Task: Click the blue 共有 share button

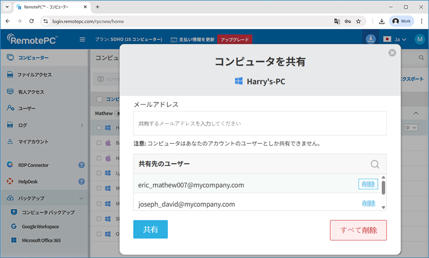Action: pyautogui.click(x=151, y=229)
